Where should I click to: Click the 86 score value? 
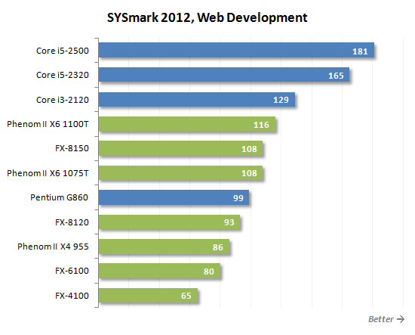pos(218,247)
